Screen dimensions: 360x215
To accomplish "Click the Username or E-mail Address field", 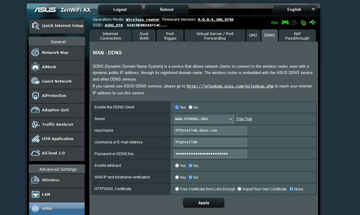I will point(210,142).
